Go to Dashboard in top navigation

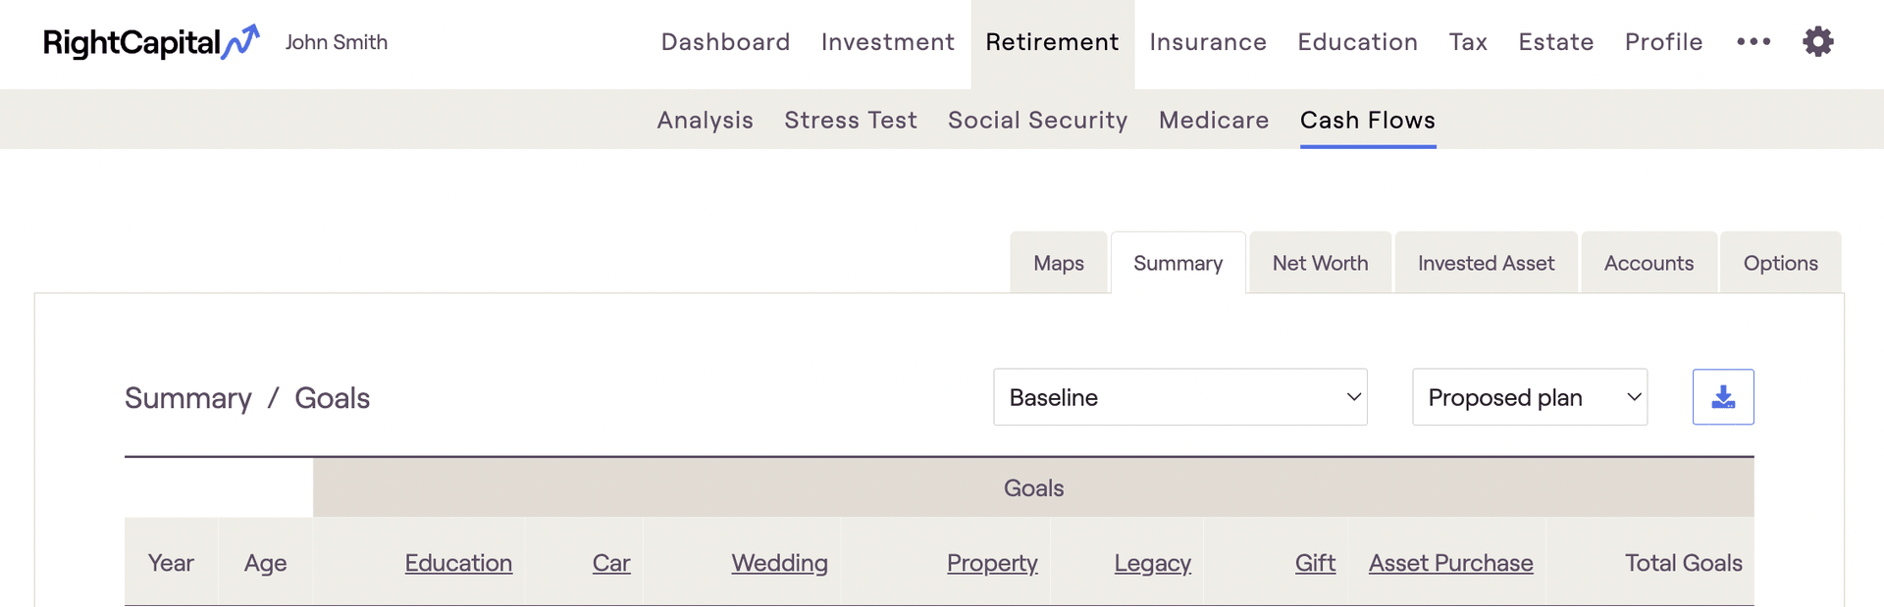pyautogui.click(x=725, y=42)
